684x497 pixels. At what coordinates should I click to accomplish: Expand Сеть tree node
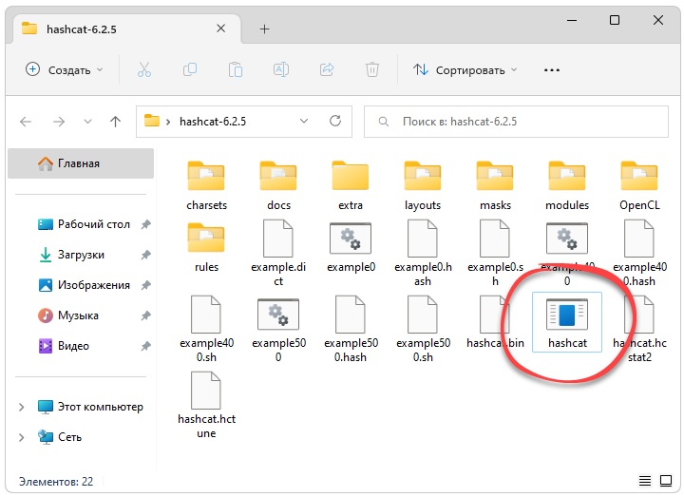coord(21,437)
